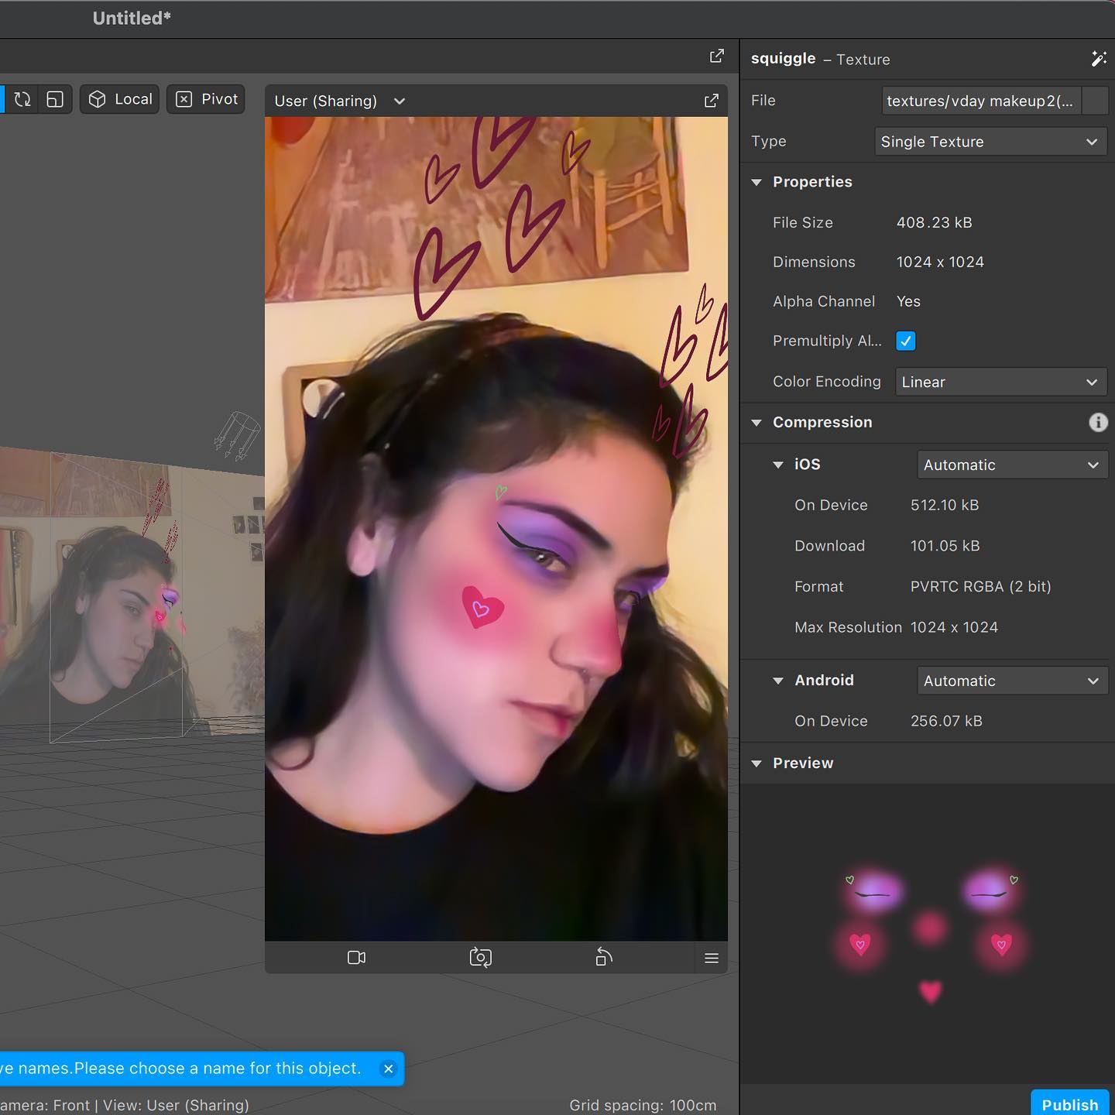Click the iOS Download value 101.05 kB
This screenshot has width=1115, height=1115.
pos(945,546)
